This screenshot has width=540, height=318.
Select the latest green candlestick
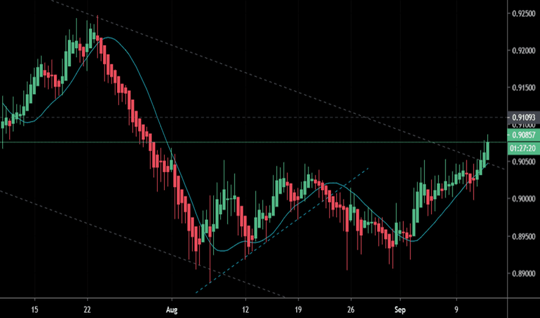(488, 150)
